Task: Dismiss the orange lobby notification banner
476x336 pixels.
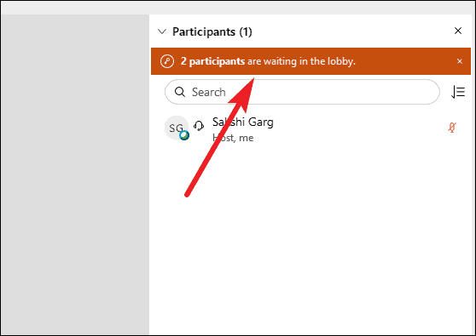Action: [460, 61]
